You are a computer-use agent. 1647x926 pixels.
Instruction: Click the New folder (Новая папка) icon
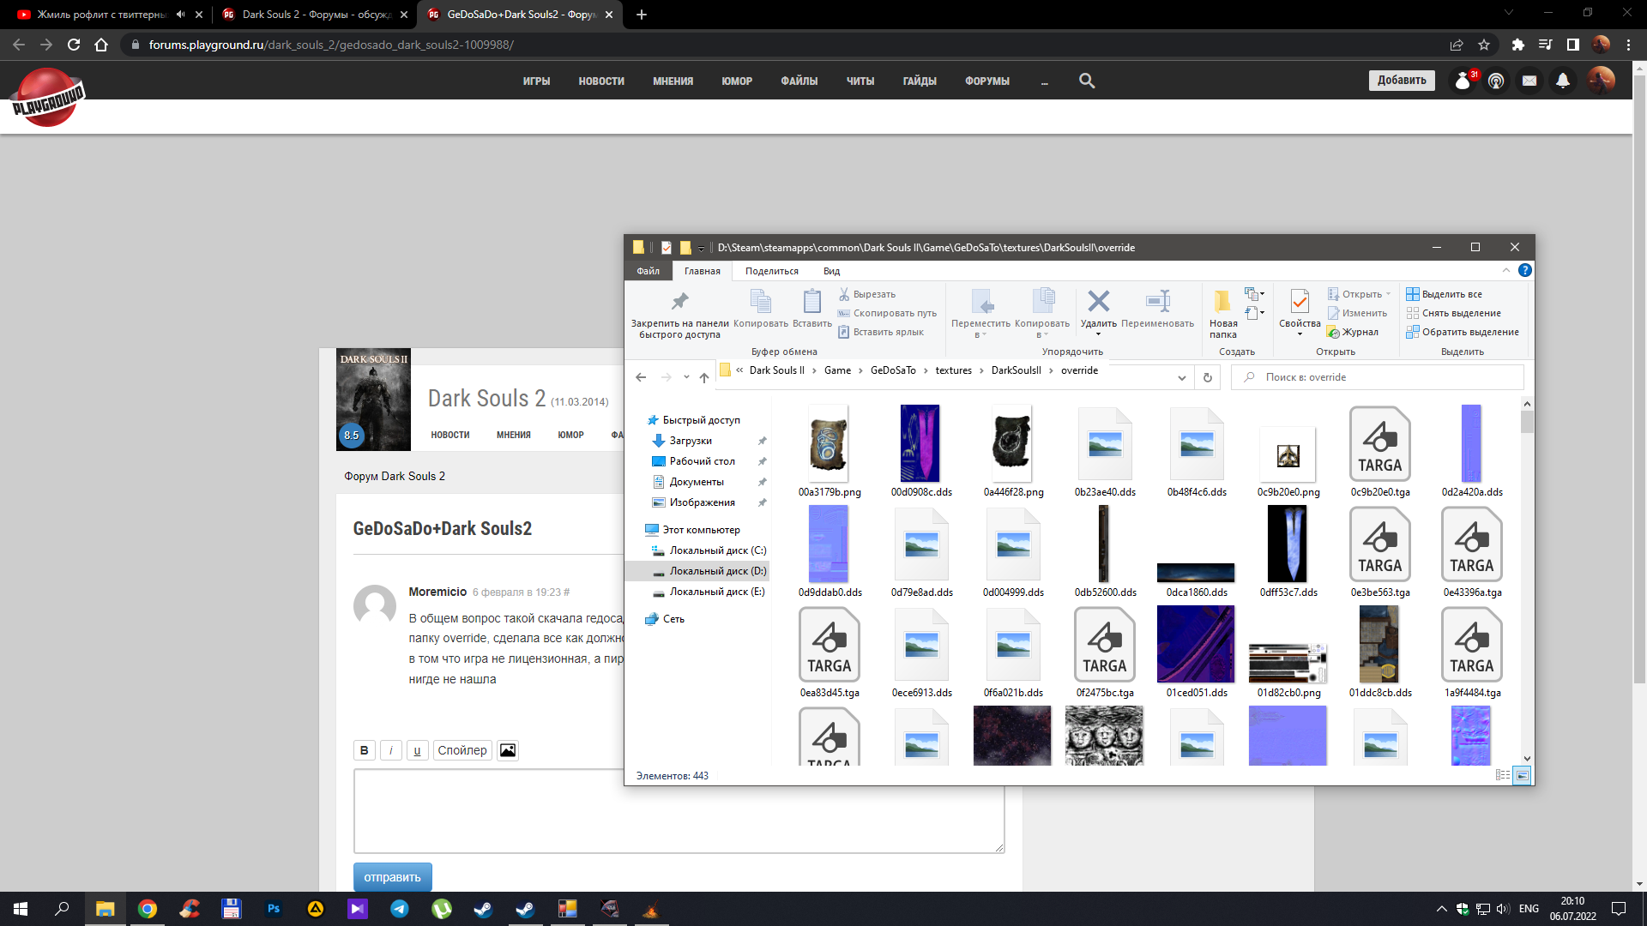1222,302
